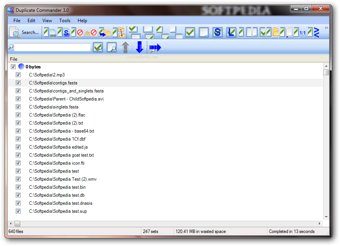Uncheck Softpedia (2).flac checkbox
This screenshot has height=246, width=340.
click(x=18, y=115)
